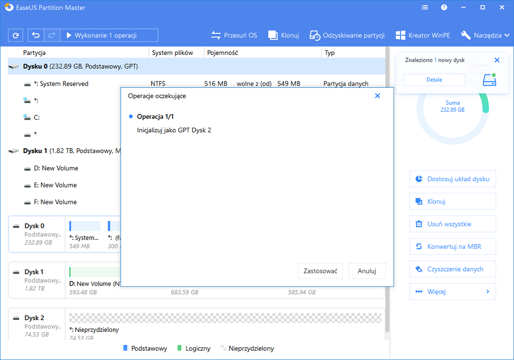Open Odzyskiwanie partycji tool
The image size is (514, 360).
pyautogui.click(x=347, y=35)
